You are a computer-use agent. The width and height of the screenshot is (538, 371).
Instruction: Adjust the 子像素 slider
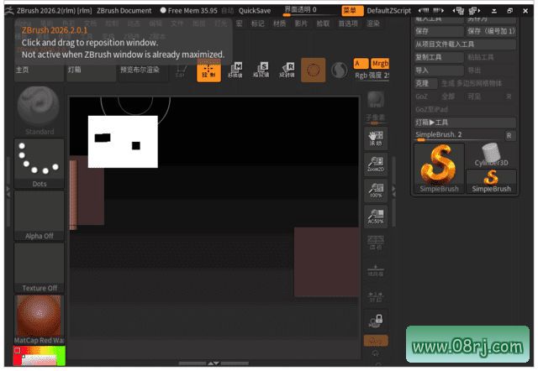[376, 119]
